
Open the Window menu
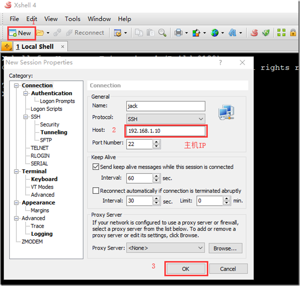(x=99, y=19)
